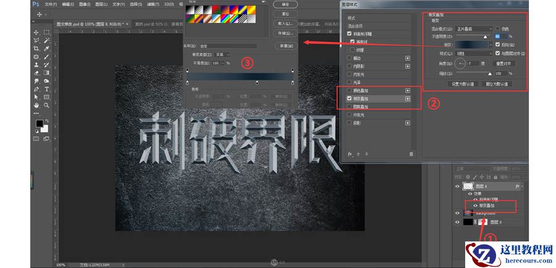Open 图像(I) menu
Image resolution: width=556 pixels, height=268 pixels.
(x=85, y=4)
